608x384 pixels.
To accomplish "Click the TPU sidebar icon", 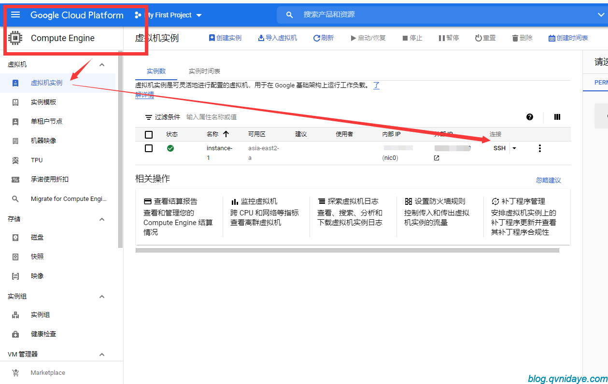I will coord(15,160).
